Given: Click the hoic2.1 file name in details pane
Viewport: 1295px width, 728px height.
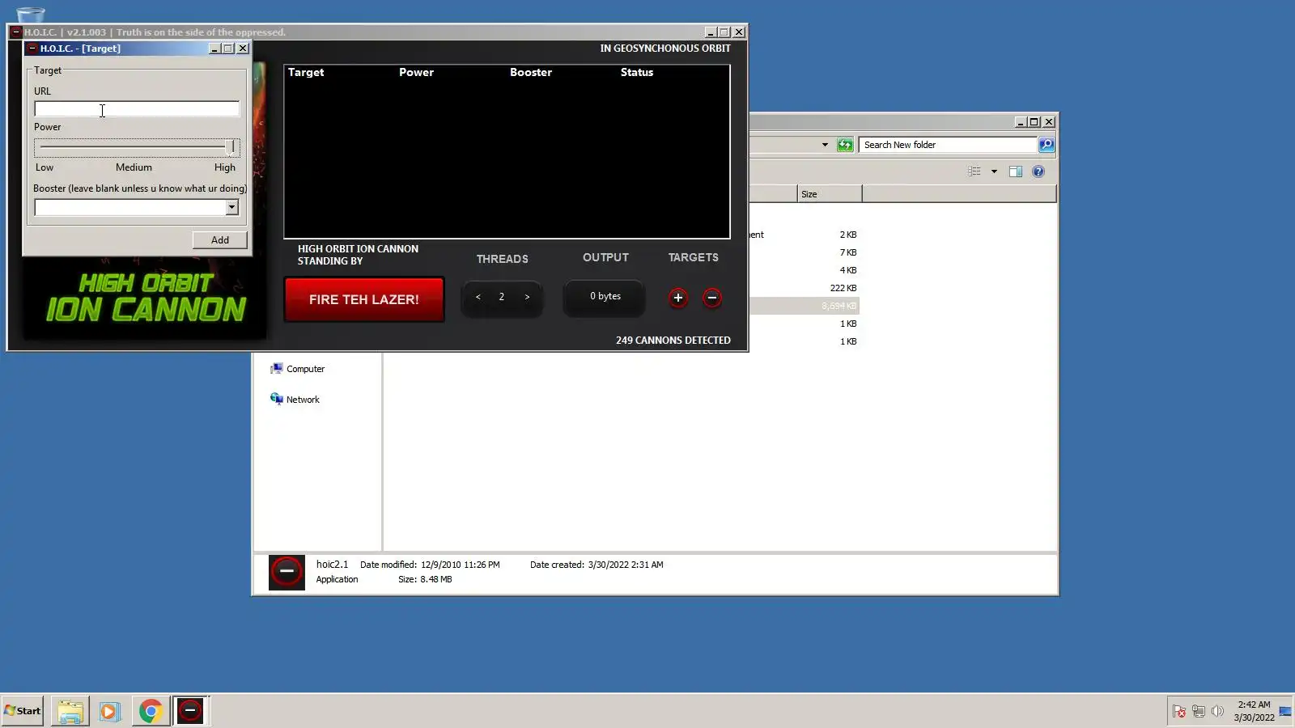Looking at the screenshot, I should pos(332,565).
